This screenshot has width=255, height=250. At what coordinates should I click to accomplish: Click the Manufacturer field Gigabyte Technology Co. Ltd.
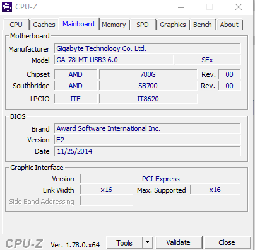pyautogui.click(x=147, y=48)
